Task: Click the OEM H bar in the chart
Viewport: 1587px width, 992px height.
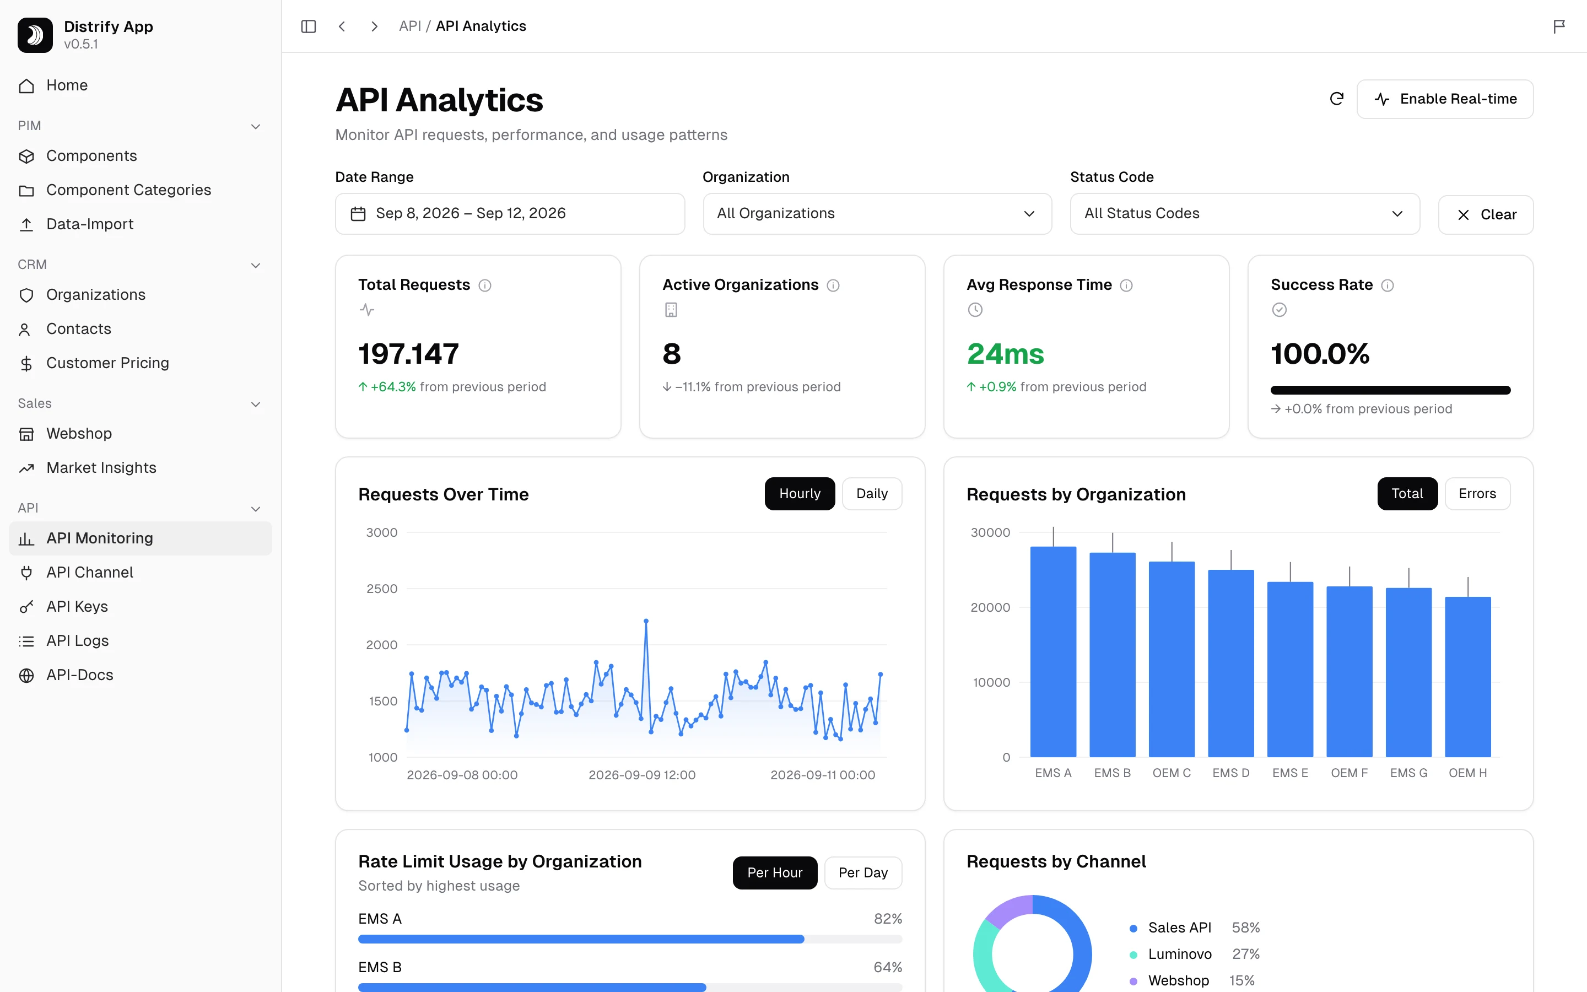Action: (1467, 677)
